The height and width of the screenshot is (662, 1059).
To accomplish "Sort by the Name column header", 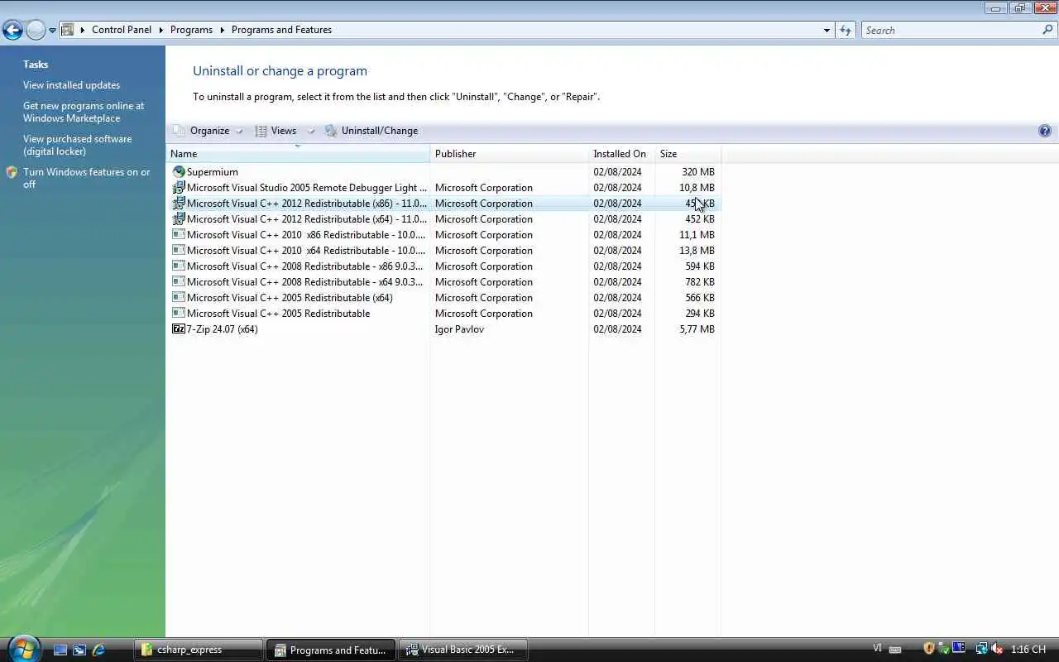I will [298, 154].
